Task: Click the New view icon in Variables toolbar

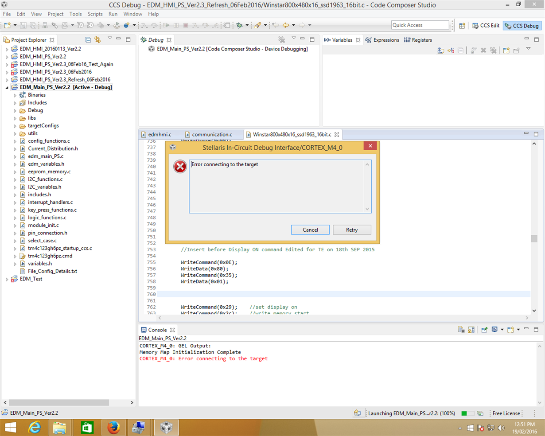Action: pyautogui.click(x=506, y=51)
